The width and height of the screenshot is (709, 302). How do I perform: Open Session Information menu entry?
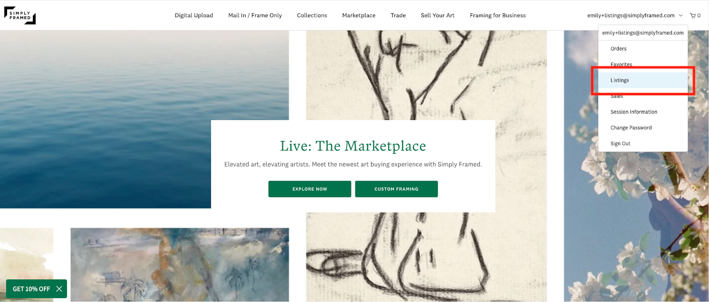click(x=643, y=112)
